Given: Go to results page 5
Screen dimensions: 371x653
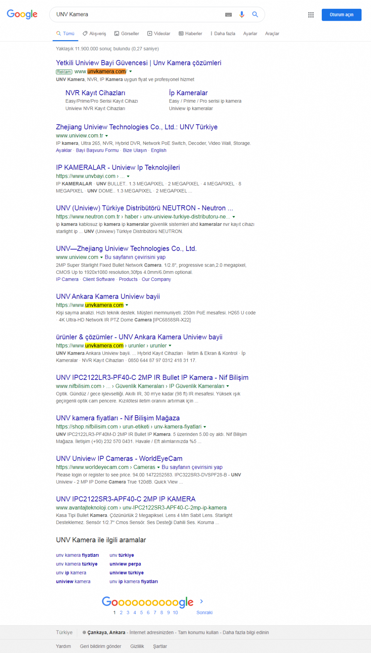Looking at the screenshot, I should [141, 612].
